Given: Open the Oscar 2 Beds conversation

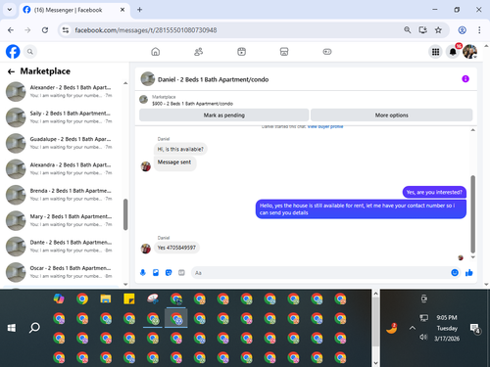Looking at the screenshot, I should 63,272.
